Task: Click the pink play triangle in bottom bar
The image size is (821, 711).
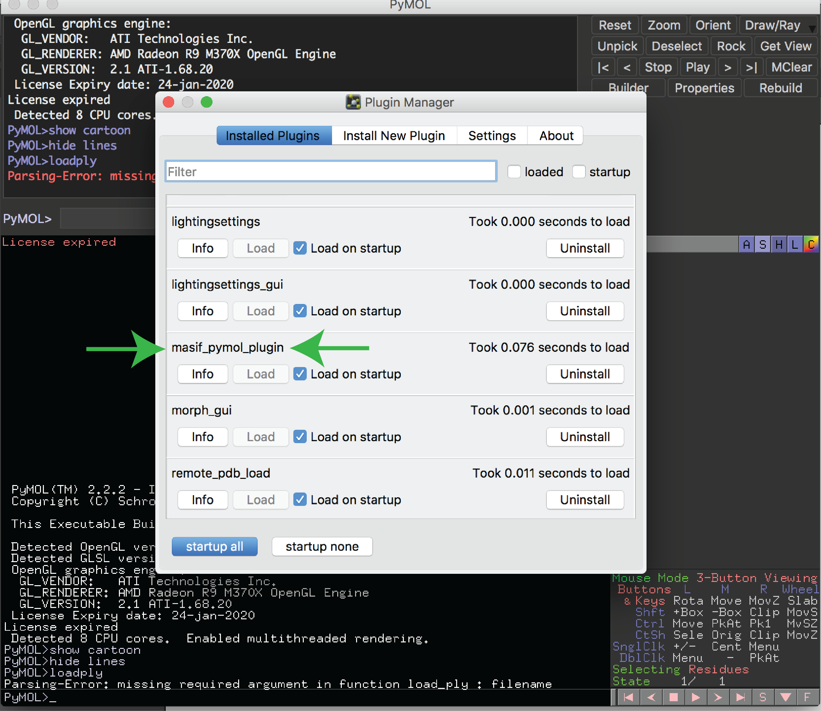Action: 696,697
